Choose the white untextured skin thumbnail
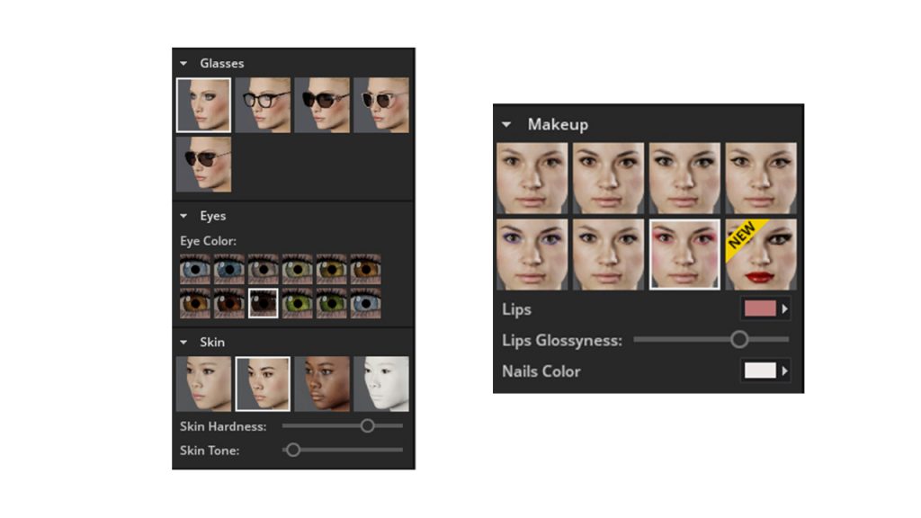921x518 pixels. pos(381,384)
